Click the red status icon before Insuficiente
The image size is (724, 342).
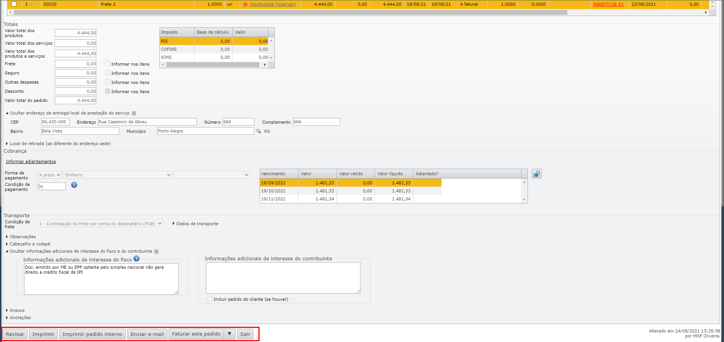(x=245, y=5)
